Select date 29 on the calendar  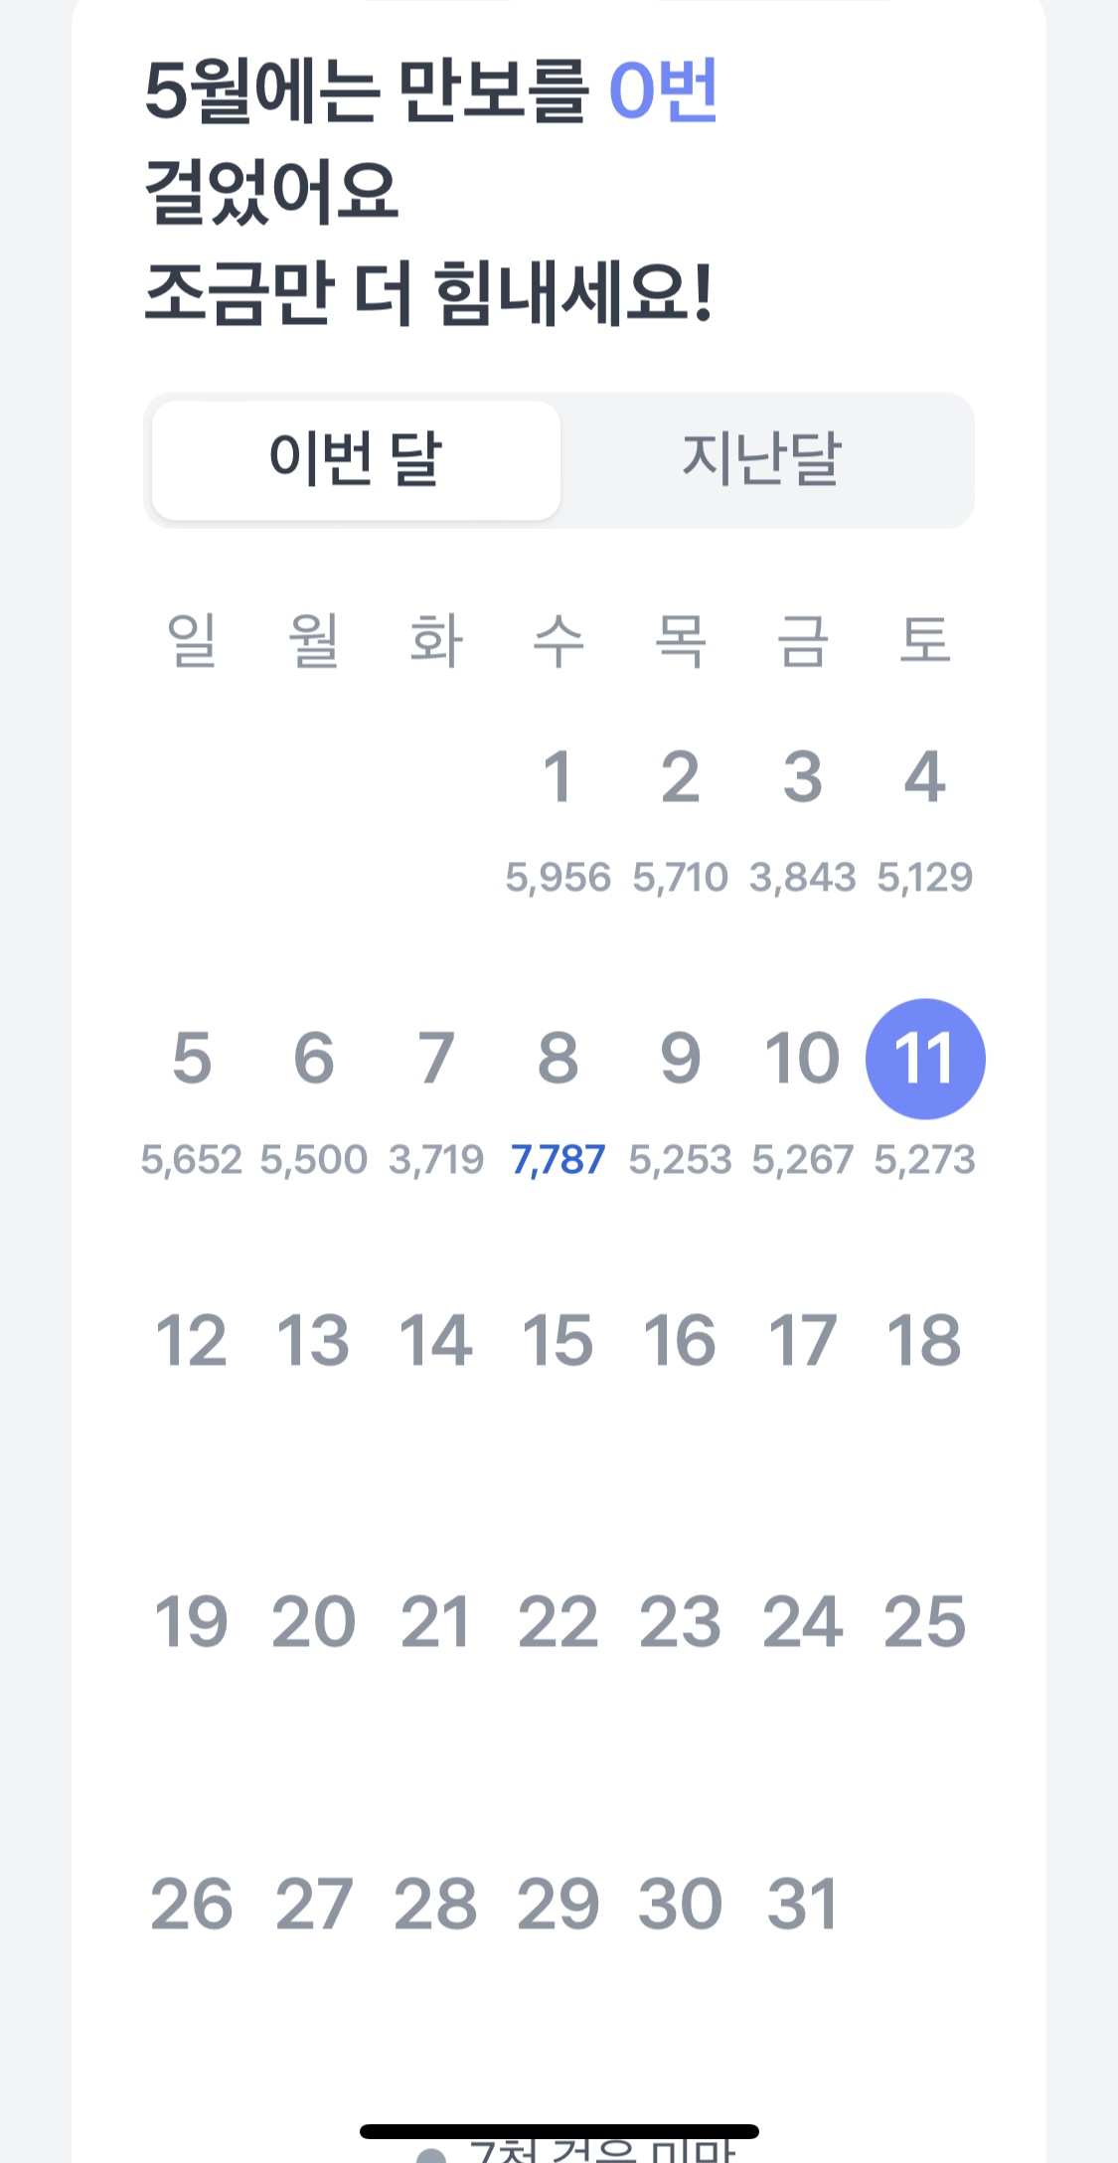click(558, 1906)
